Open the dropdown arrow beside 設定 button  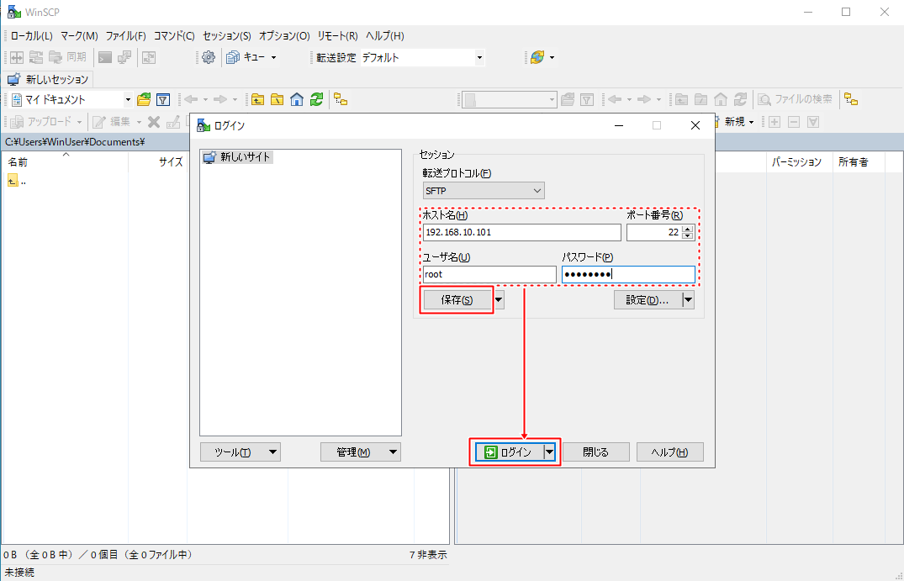coord(688,300)
